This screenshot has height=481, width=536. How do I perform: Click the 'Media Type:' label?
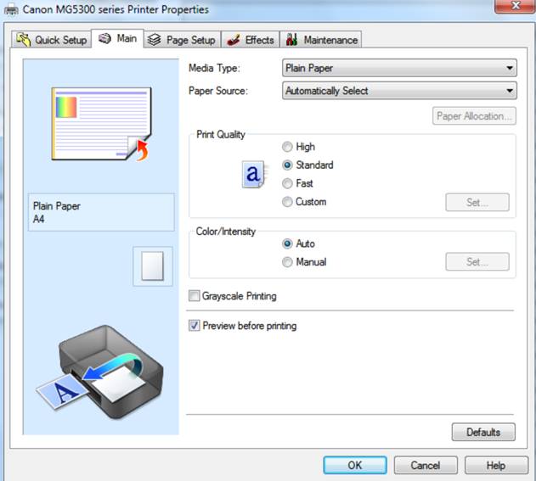pyautogui.click(x=214, y=68)
